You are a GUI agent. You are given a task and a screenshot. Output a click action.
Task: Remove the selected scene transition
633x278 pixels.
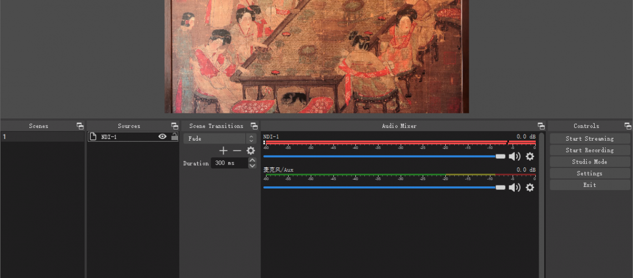click(x=237, y=151)
